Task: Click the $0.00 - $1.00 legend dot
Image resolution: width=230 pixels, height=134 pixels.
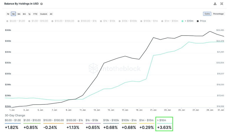Action: click(x=7, y=21)
